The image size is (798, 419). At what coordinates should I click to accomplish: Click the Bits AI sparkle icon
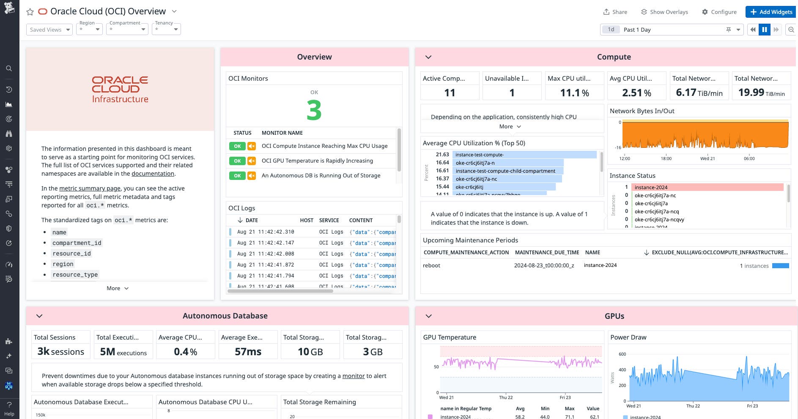8,356
